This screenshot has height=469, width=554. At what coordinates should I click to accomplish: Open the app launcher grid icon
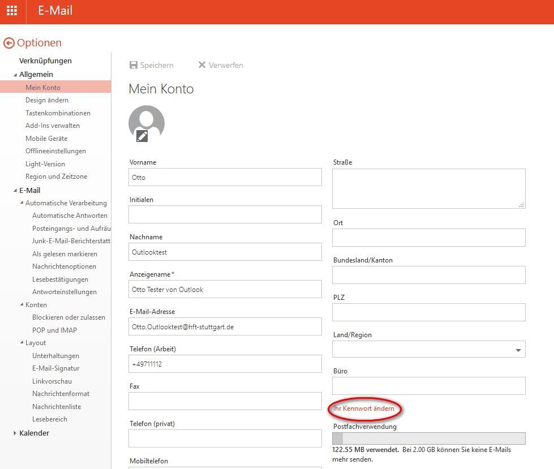tap(12, 11)
